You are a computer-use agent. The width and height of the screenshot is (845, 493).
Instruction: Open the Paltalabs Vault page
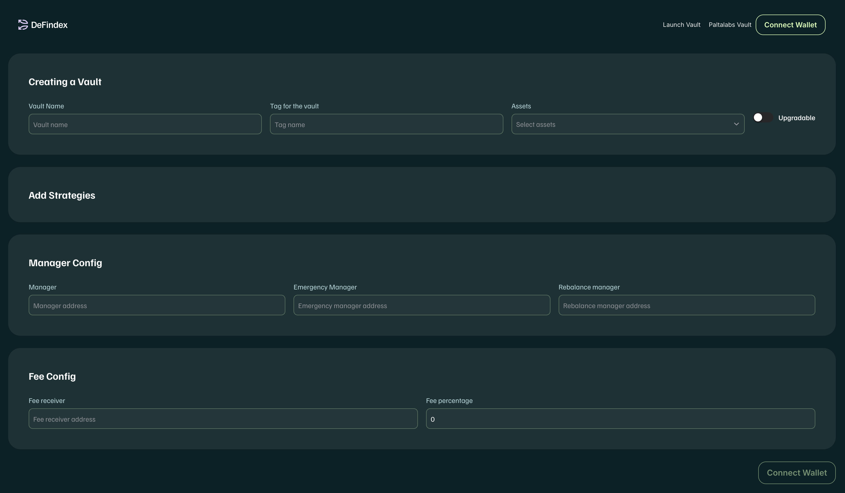[x=730, y=25]
